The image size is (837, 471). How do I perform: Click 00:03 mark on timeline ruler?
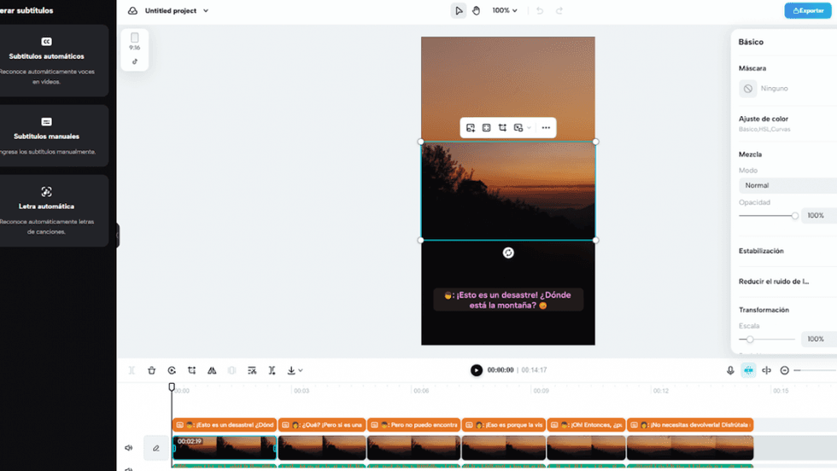coord(301,391)
